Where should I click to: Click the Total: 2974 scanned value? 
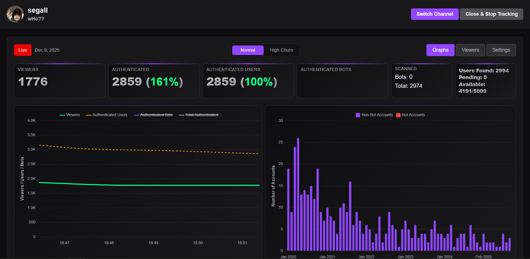point(409,86)
